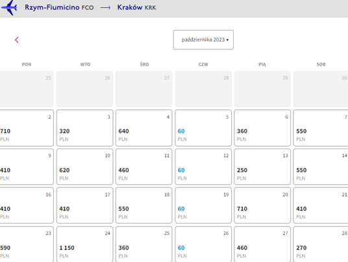Pick October 19 flight for 60 PLN
348x262 pixels.
point(203,206)
